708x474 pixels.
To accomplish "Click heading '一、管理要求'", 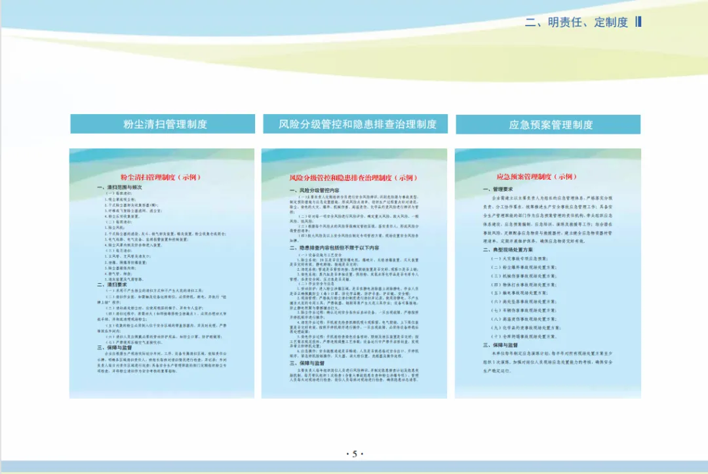I will point(498,189).
